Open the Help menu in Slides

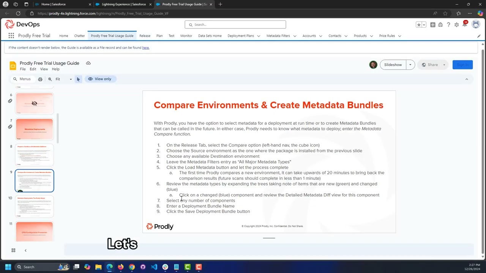tap(56, 69)
